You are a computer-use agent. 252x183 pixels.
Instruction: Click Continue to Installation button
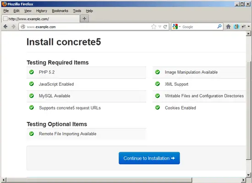149,158
